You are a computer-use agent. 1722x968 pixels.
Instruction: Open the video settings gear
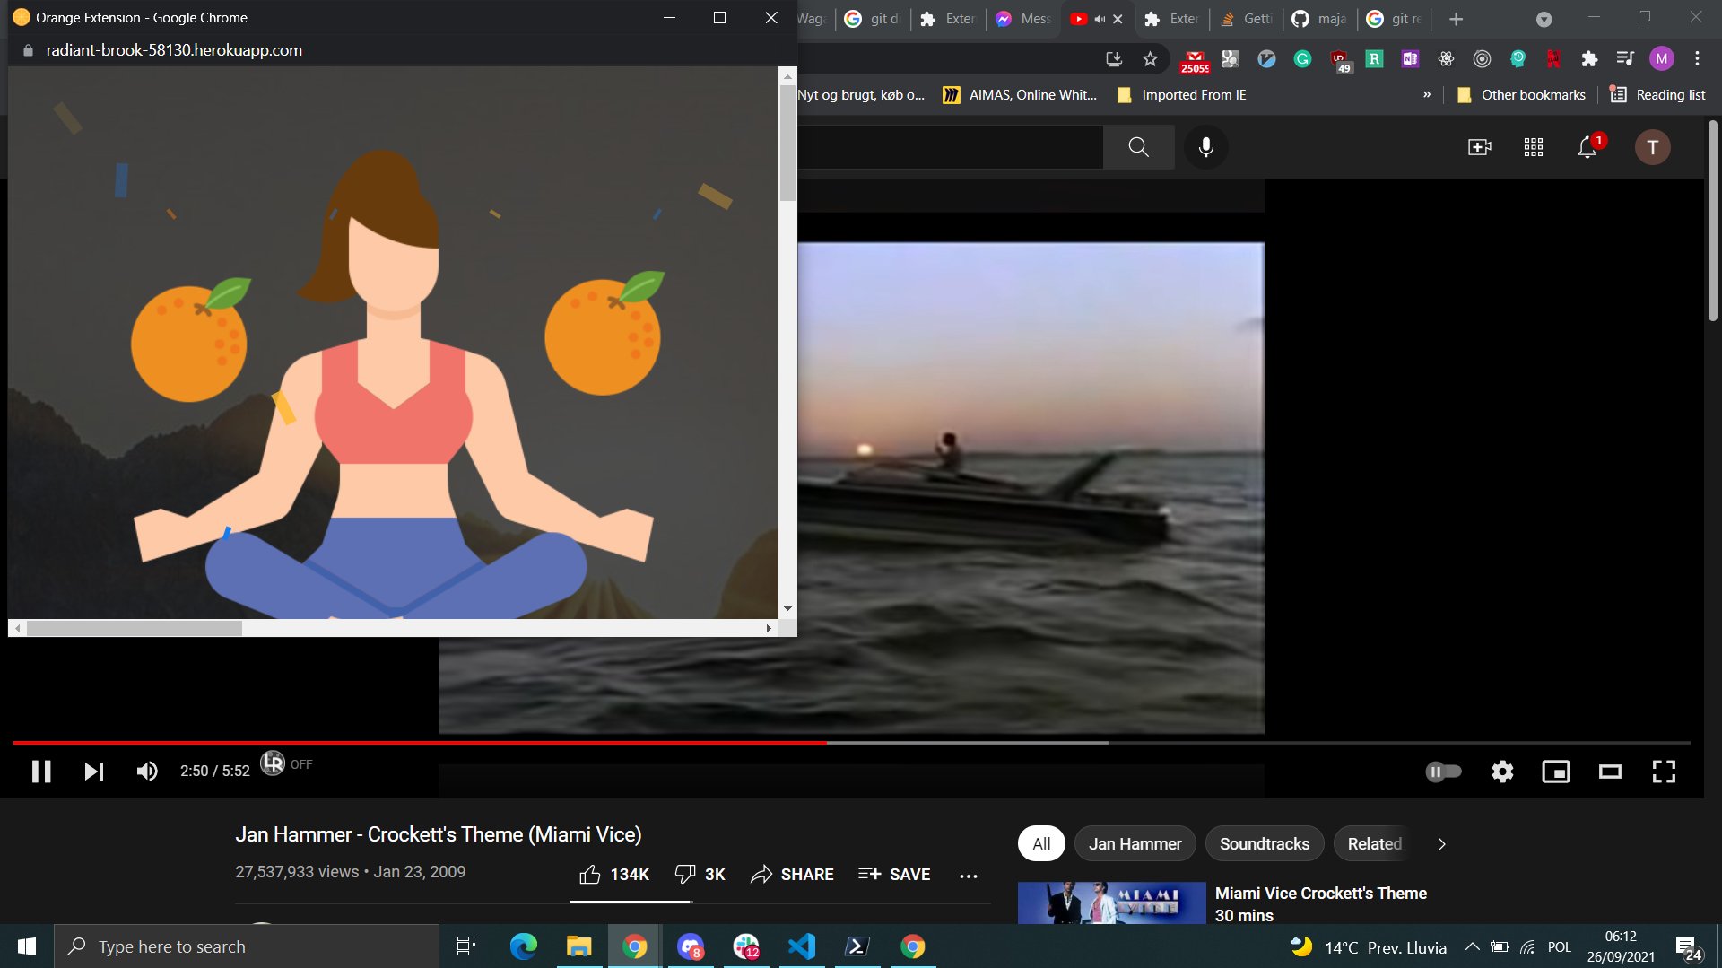pos(1502,772)
